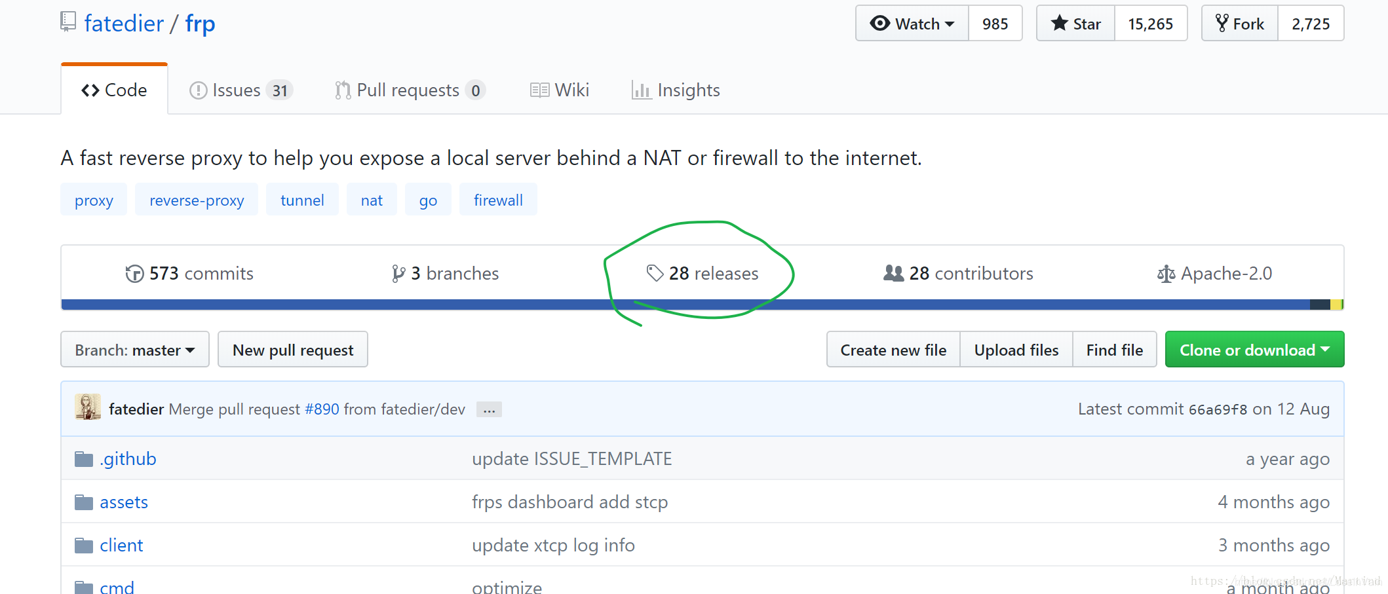Click the yellow language bar segment
The height and width of the screenshot is (594, 1388).
(x=1336, y=305)
